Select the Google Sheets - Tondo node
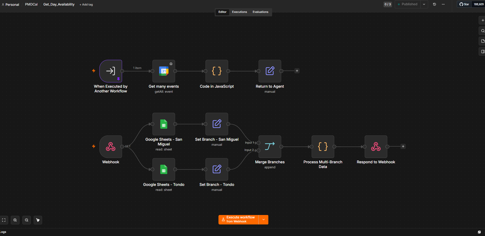This screenshot has width=485, height=236. coord(164,169)
